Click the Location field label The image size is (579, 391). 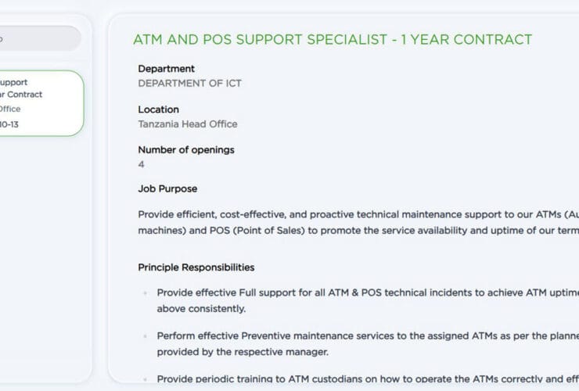pyautogui.click(x=159, y=109)
